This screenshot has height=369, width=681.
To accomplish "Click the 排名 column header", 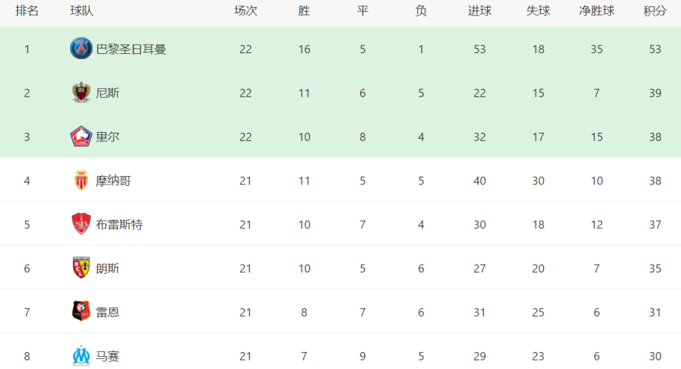I will click(27, 11).
